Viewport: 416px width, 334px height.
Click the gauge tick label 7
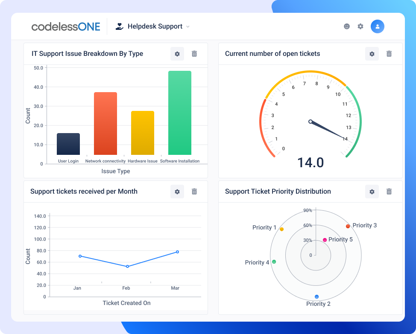tap(304, 84)
